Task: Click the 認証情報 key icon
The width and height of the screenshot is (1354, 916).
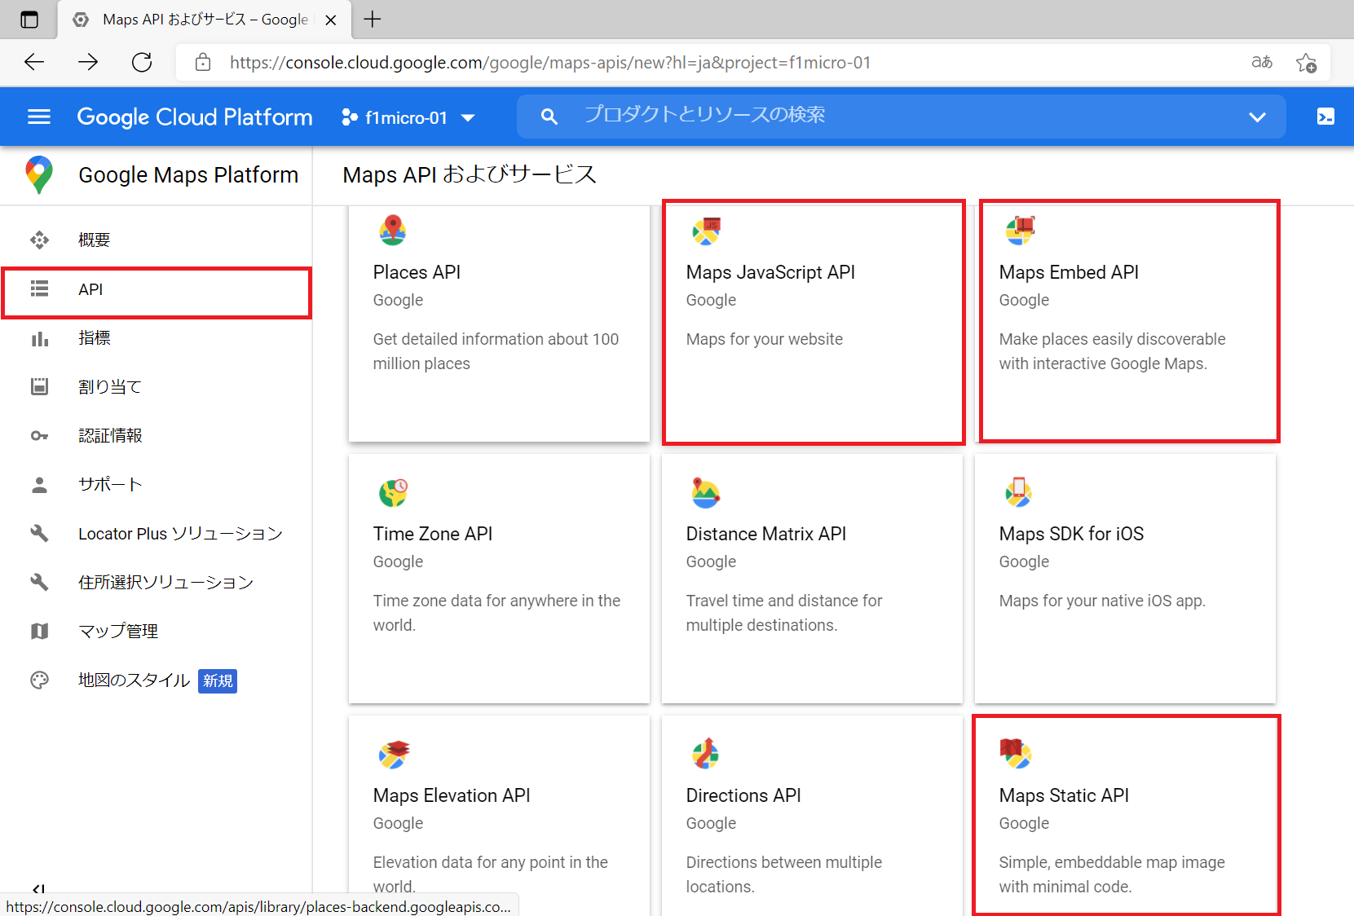Action: (39, 436)
